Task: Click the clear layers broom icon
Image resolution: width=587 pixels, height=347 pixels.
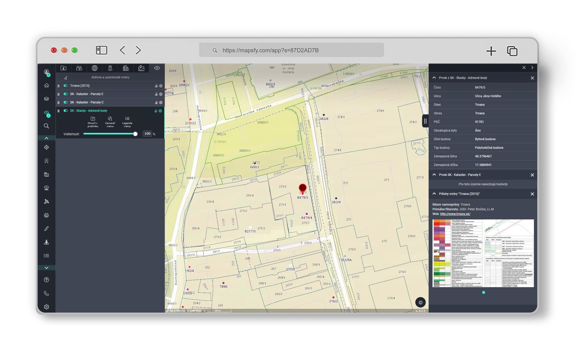Action: coord(65,78)
